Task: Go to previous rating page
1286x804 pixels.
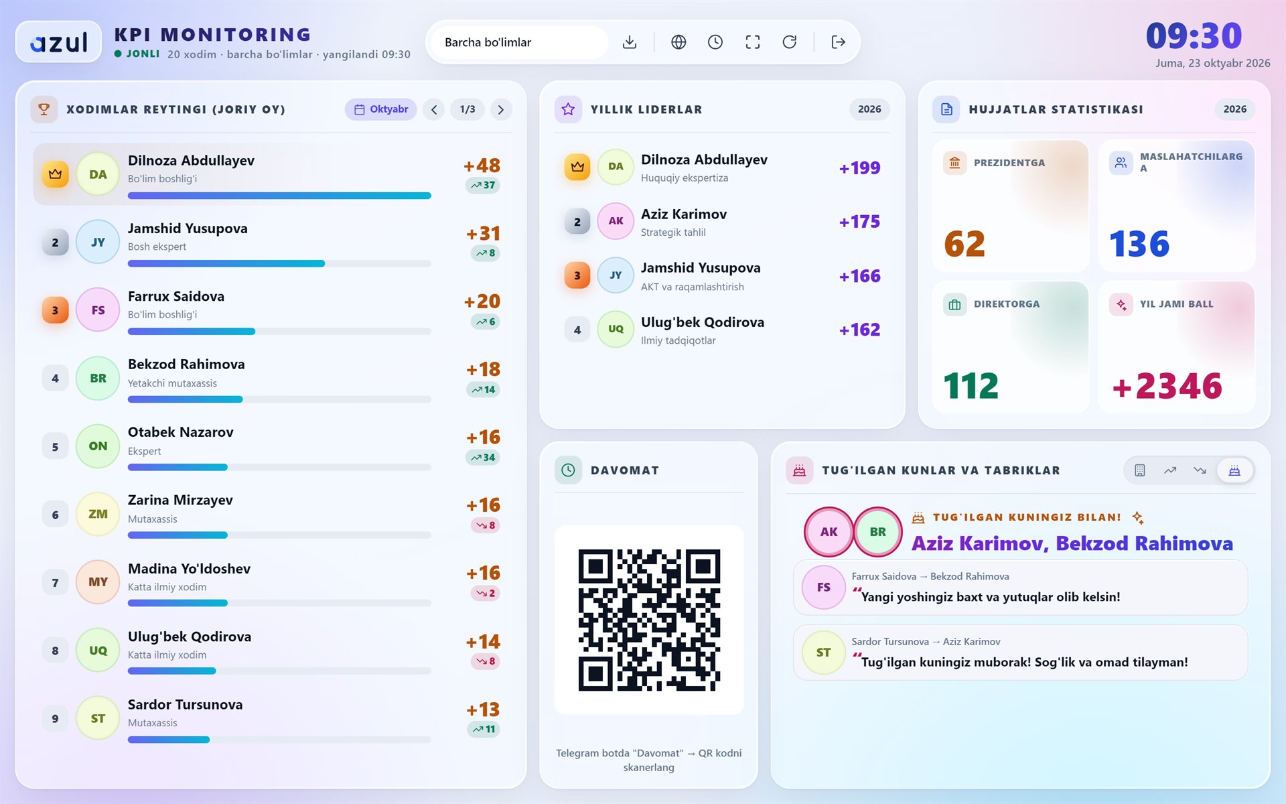Action: (x=434, y=109)
